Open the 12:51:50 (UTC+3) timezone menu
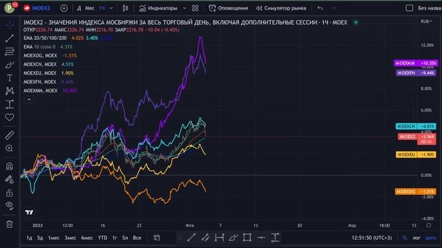Screen dimensions: 442x248 coord(372,238)
